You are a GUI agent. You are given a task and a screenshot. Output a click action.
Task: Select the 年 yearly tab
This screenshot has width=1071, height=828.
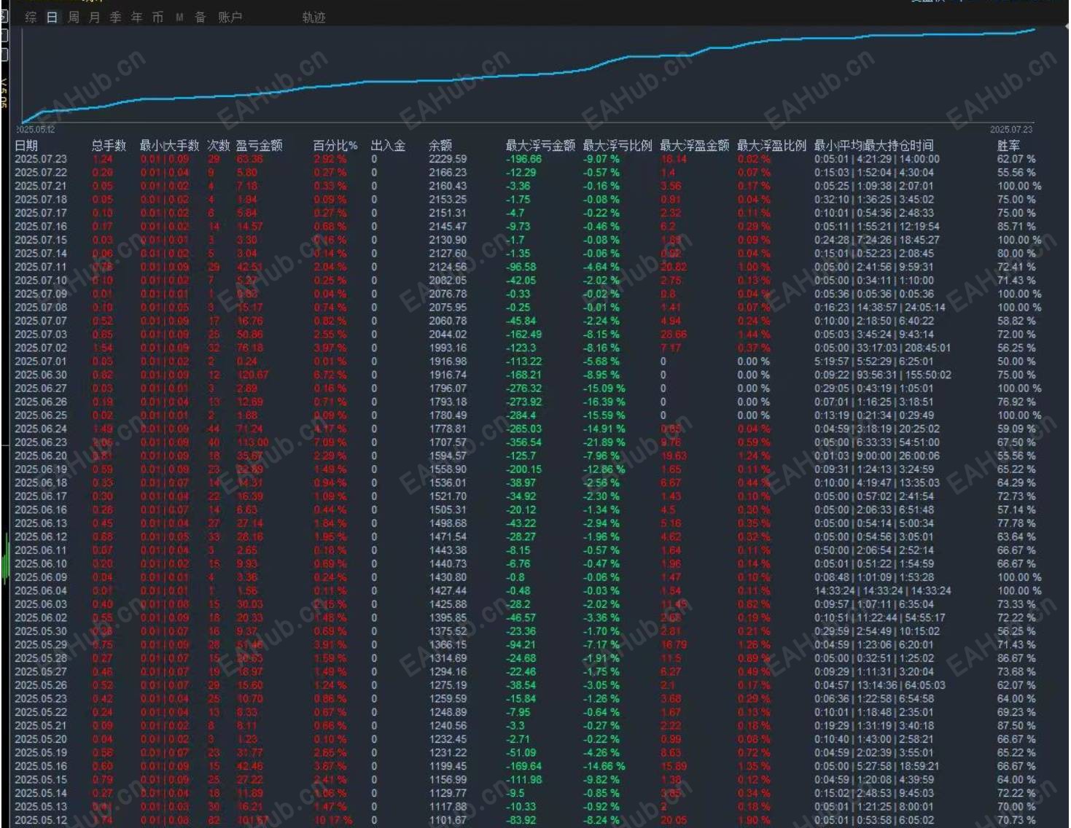click(x=136, y=17)
